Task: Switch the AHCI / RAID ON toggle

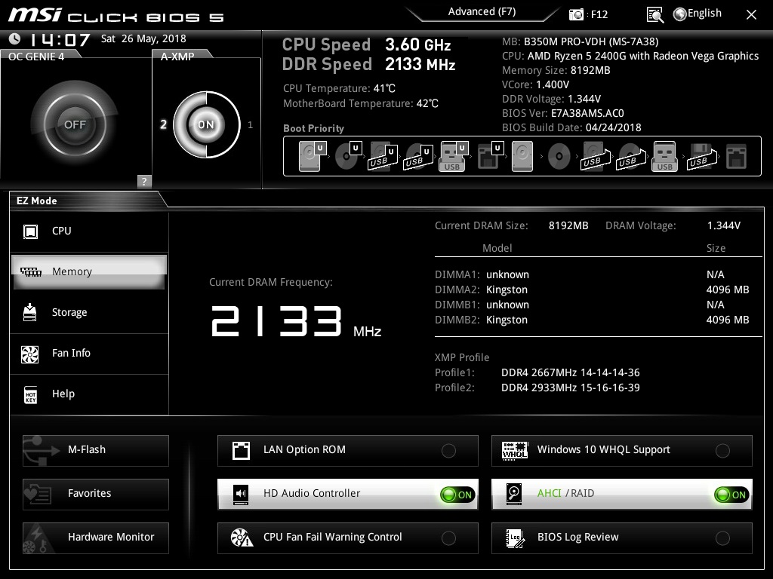Action: point(731,495)
